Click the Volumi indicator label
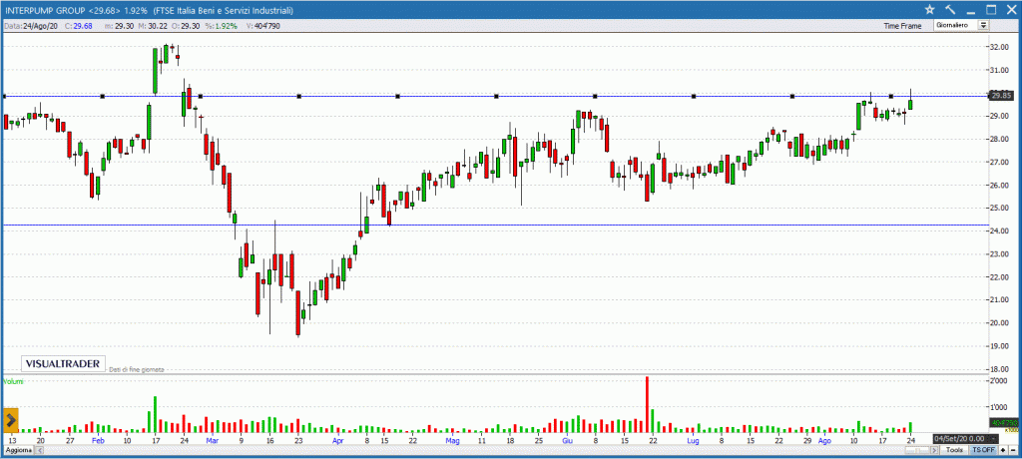The image size is (1022, 459). coord(13,381)
